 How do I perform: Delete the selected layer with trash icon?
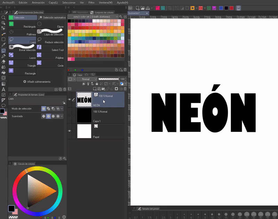click(125, 89)
